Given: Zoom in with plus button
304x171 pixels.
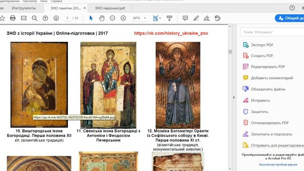Looking at the screenshot, I should (123, 18).
